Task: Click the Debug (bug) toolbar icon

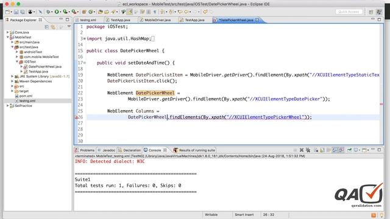Action: pos(48,12)
